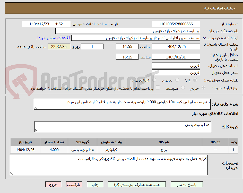Image resolution: width=243 pixels, height=193 pixels.
Task: Click the remaining days field showing 1
Action: pos(92,46)
